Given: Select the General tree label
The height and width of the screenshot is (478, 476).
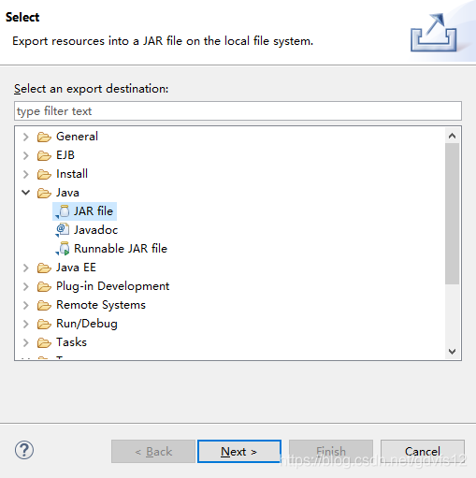Looking at the screenshot, I should tap(77, 137).
